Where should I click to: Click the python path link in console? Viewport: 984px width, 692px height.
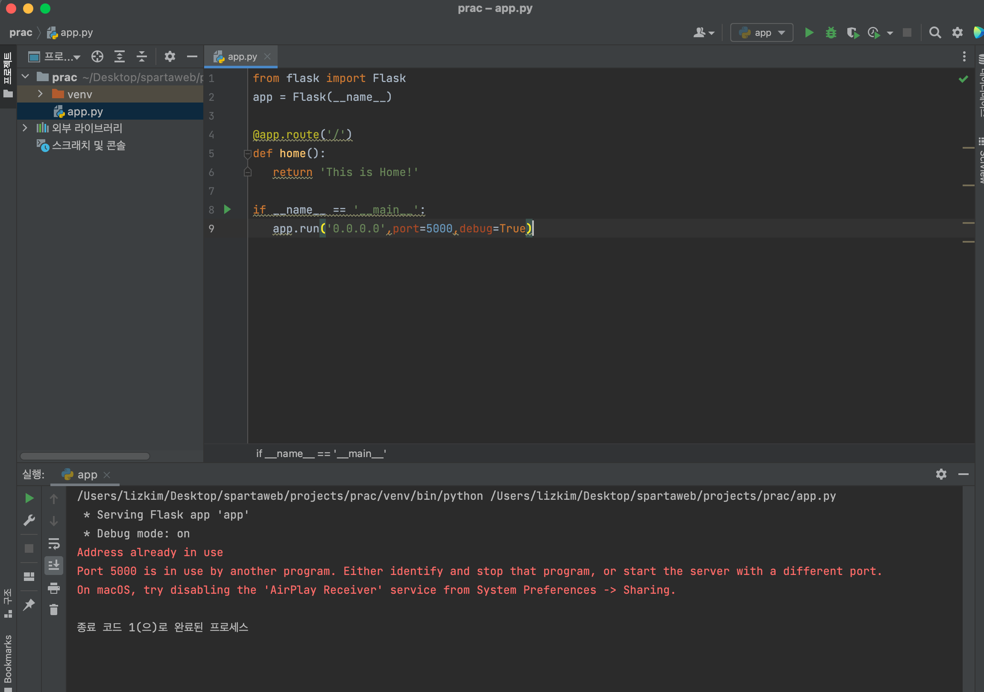pos(280,496)
